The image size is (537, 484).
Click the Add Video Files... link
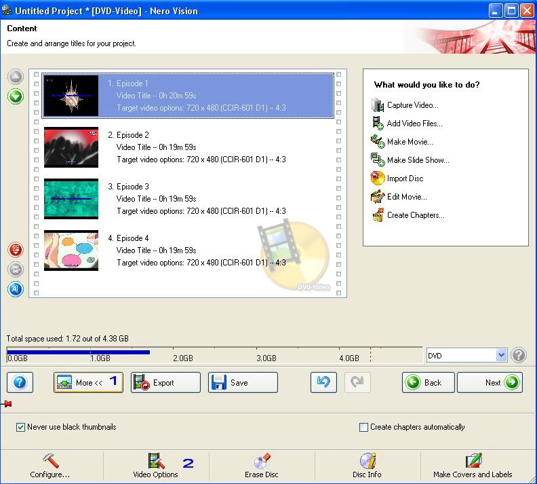pyautogui.click(x=414, y=124)
